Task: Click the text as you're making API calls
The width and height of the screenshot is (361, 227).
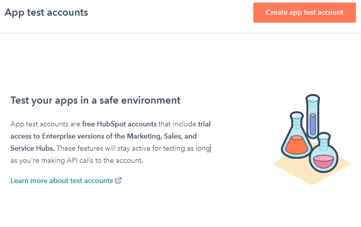Action: pos(52,160)
